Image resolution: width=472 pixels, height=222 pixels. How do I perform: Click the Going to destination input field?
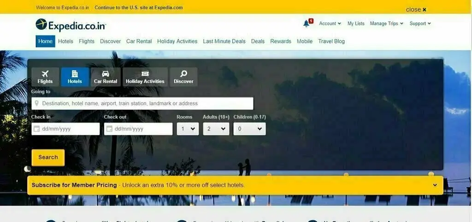[x=142, y=103]
